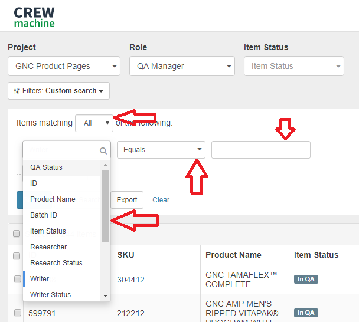Click ID cell 599791
The height and width of the screenshot is (322, 359).
[42, 313]
